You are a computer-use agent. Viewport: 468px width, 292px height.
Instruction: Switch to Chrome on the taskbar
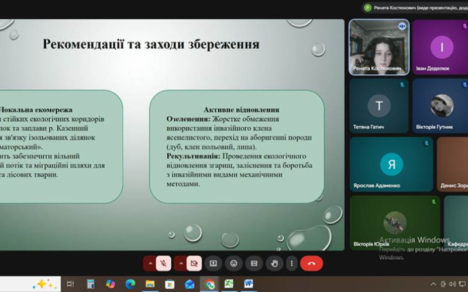pyautogui.click(x=209, y=284)
